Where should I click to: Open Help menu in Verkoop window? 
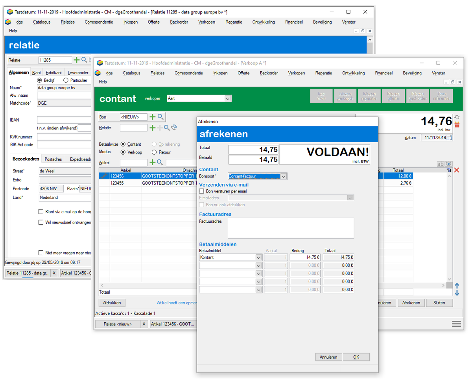pyautogui.click(x=103, y=82)
